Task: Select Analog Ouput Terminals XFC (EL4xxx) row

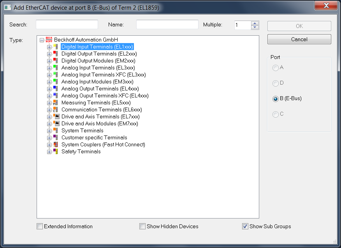Action: point(105,95)
